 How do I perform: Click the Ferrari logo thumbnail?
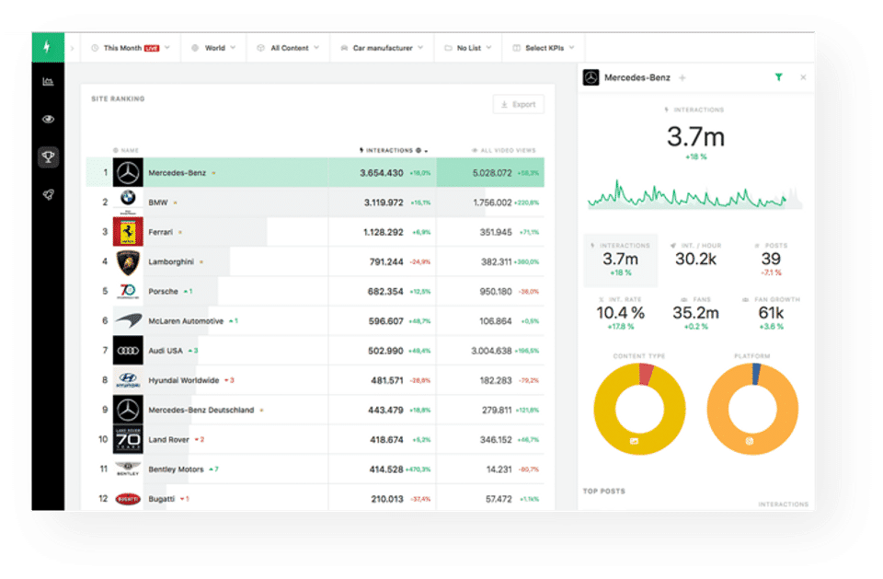tap(128, 232)
